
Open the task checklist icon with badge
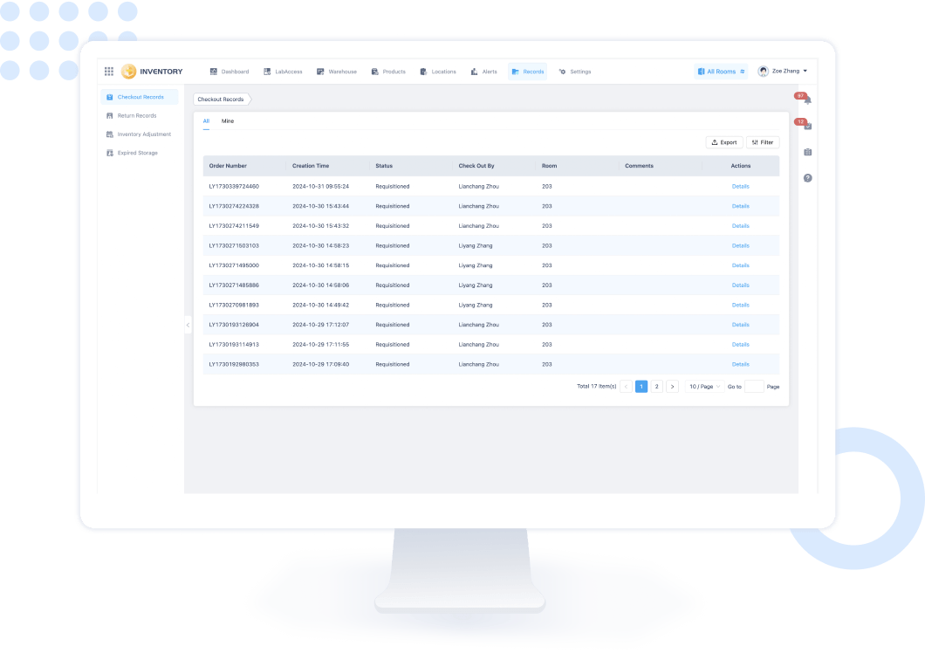[x=807, y=127]
